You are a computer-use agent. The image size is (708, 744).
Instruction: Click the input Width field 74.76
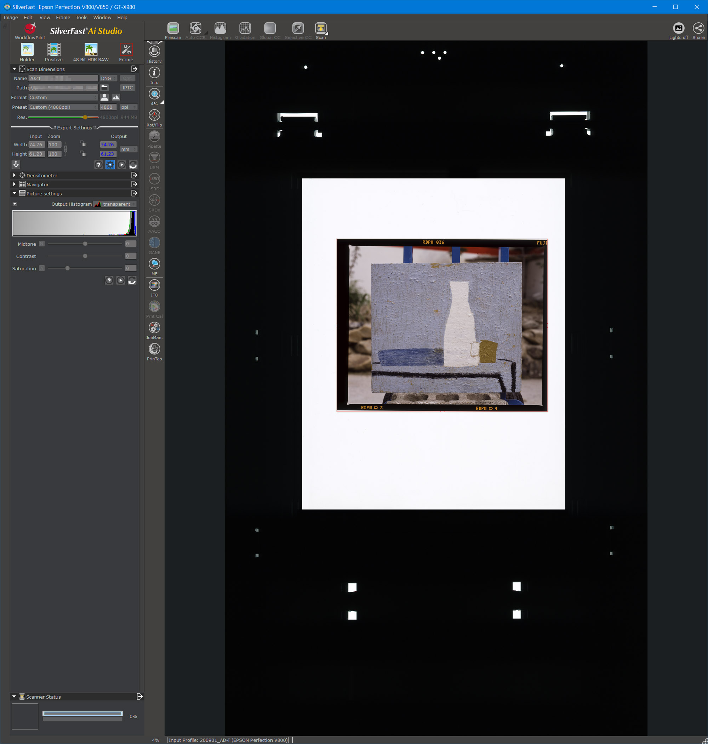tap(36, 144)
